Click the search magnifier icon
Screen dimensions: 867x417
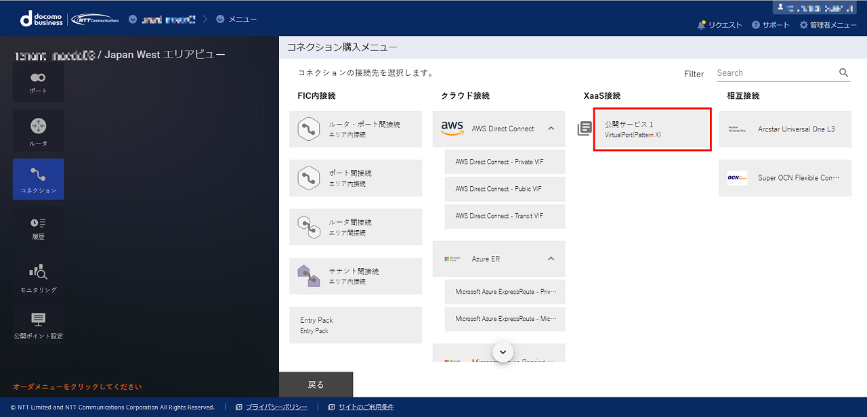pyautogui.click(x=843, y=73)
